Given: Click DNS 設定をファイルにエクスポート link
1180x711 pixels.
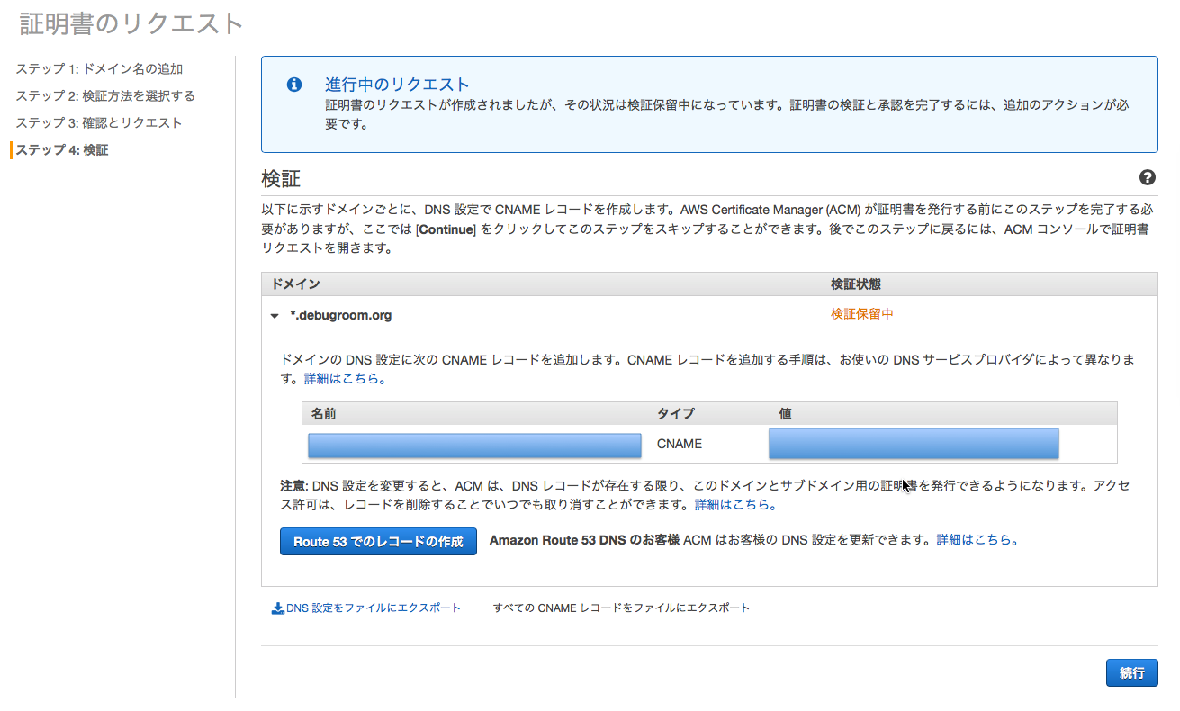Looking at the screenshot, I should click(x=374, y=608).
